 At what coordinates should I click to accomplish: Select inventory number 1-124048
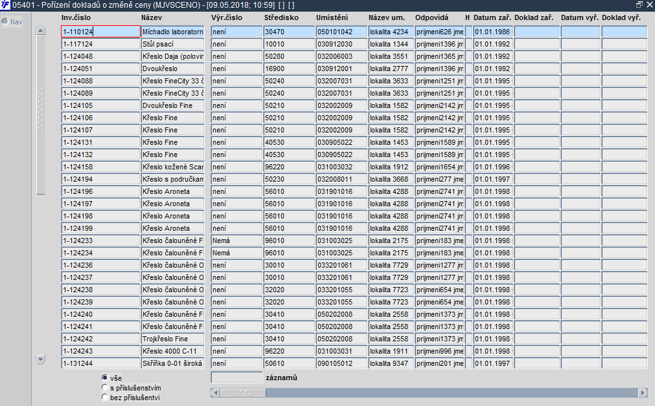pyautogui.click(x=100, y=56)
